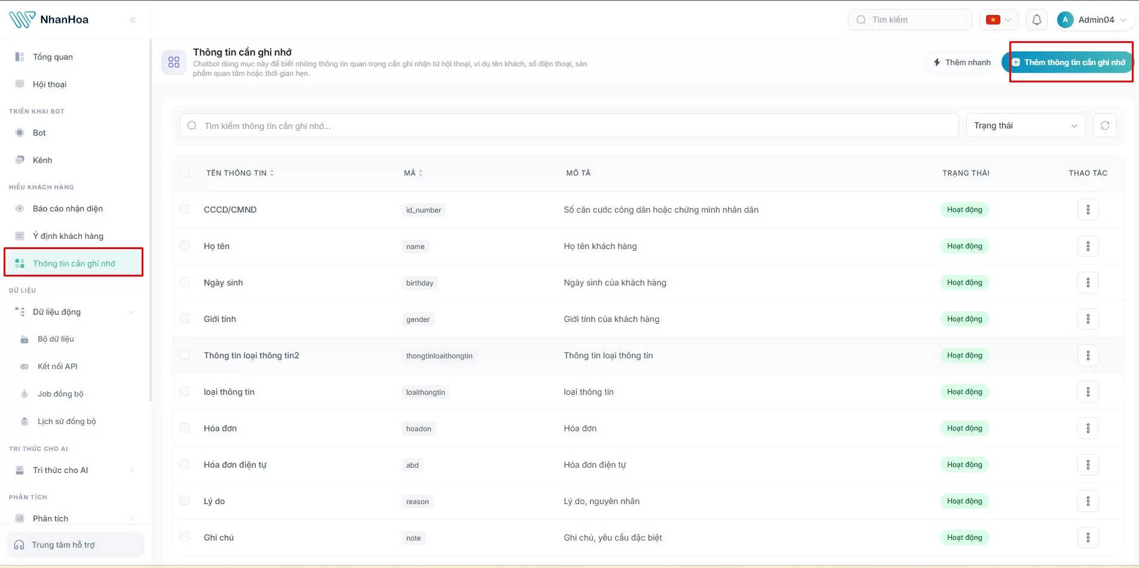Viewport: 1139px width, 568px height.
Task: Click the NhanHoa logo icon
Action: click(22, 20)
